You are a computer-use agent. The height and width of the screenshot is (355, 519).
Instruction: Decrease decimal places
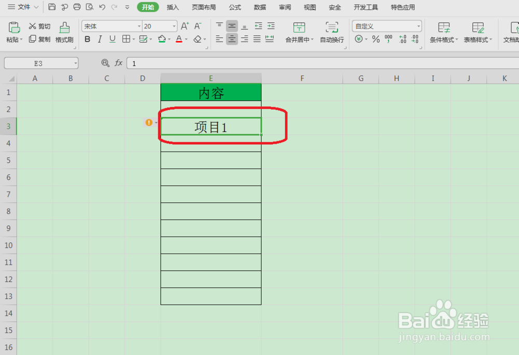point(415,39)
